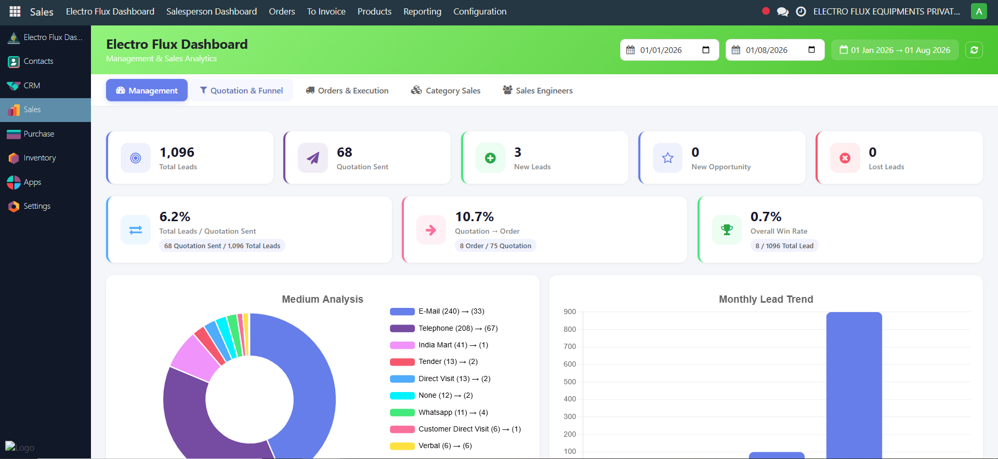Click the Quotation → Order arrow icon
The width and height of the screenshot is (998, 459).
click(431, 230)
